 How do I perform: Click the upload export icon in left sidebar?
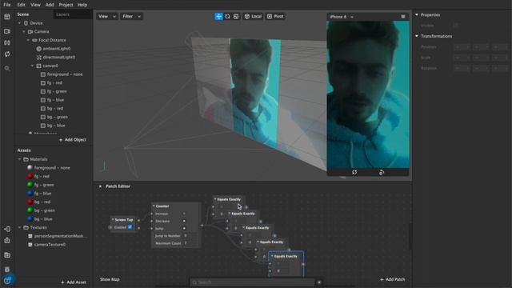(7, 240)
